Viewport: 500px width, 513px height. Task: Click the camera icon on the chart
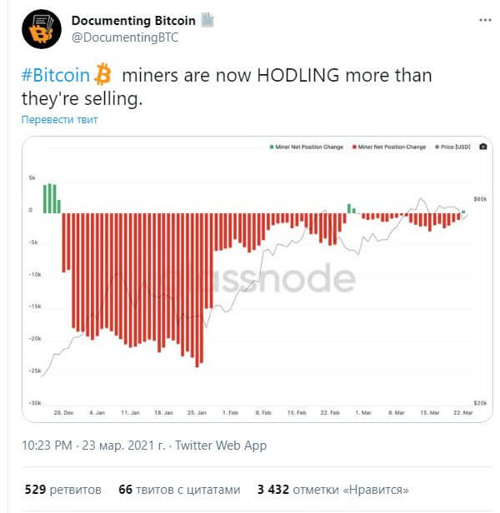coord(483,147)
